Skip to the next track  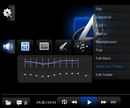tap(114, 102)
